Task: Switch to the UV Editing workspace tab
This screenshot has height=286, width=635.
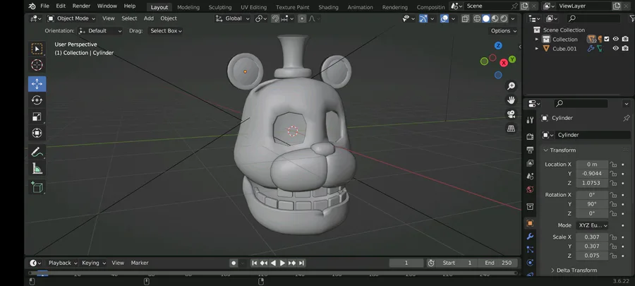Action: 253,7
